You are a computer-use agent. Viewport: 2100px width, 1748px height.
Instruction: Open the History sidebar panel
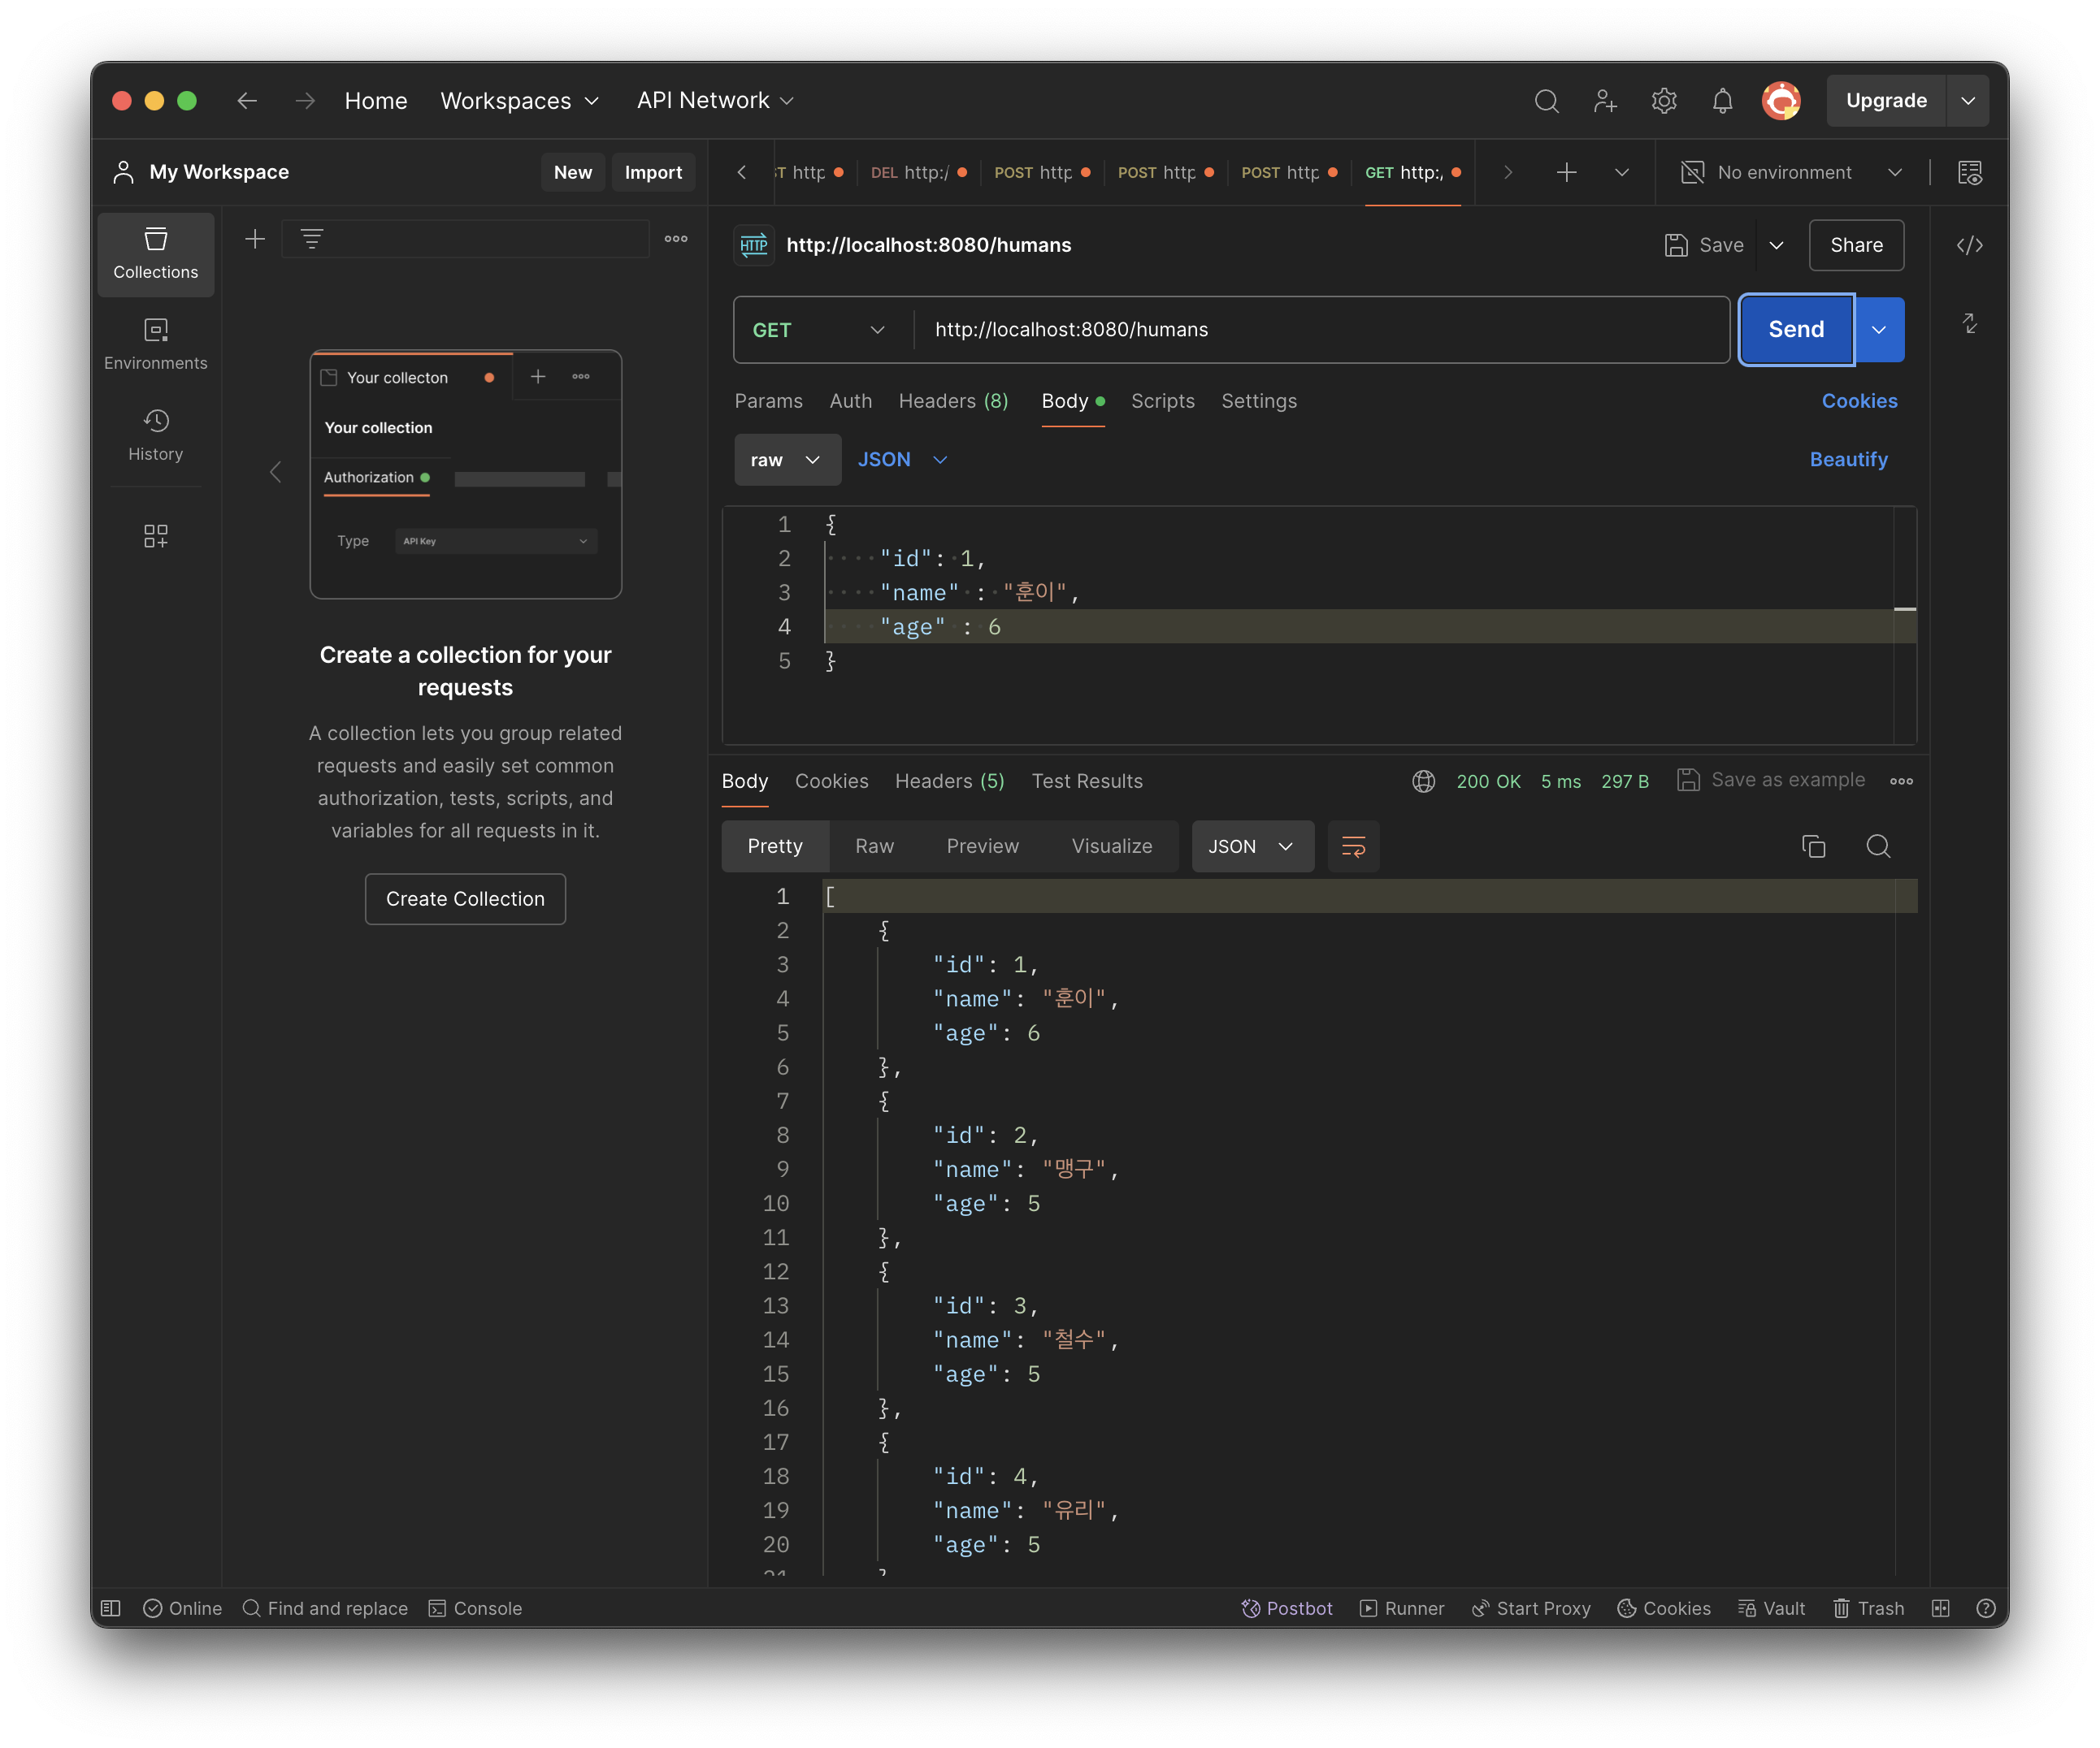(155, 435)
